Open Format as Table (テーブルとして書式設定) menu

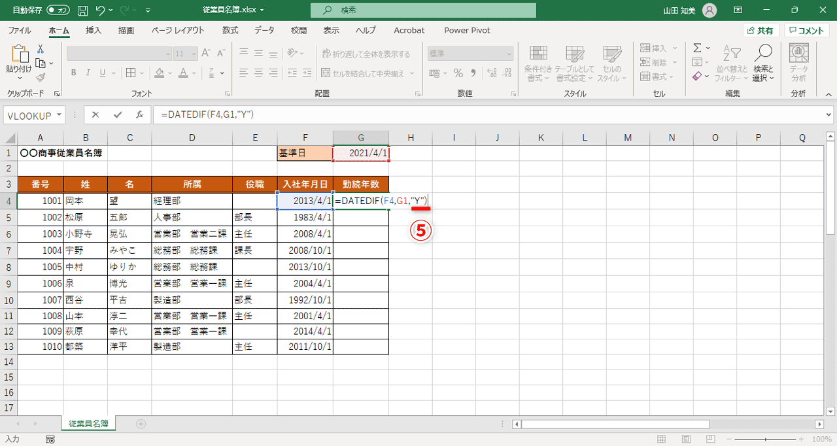pos(575,63)
